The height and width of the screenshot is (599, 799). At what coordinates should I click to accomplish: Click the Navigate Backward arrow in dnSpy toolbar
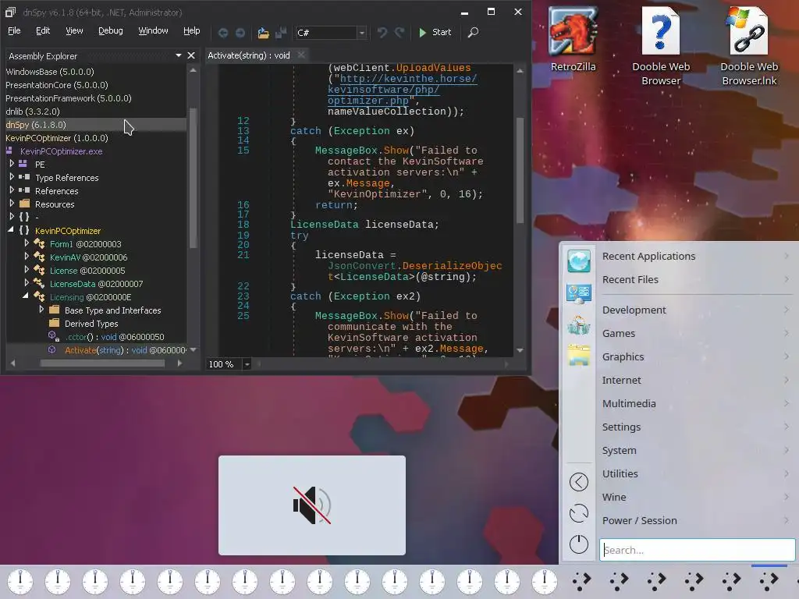coord(222,33)
